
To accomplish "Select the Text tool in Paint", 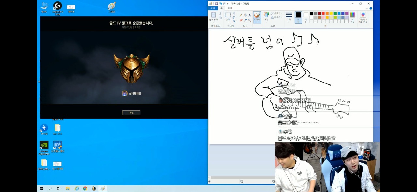I will click(250, 15).
